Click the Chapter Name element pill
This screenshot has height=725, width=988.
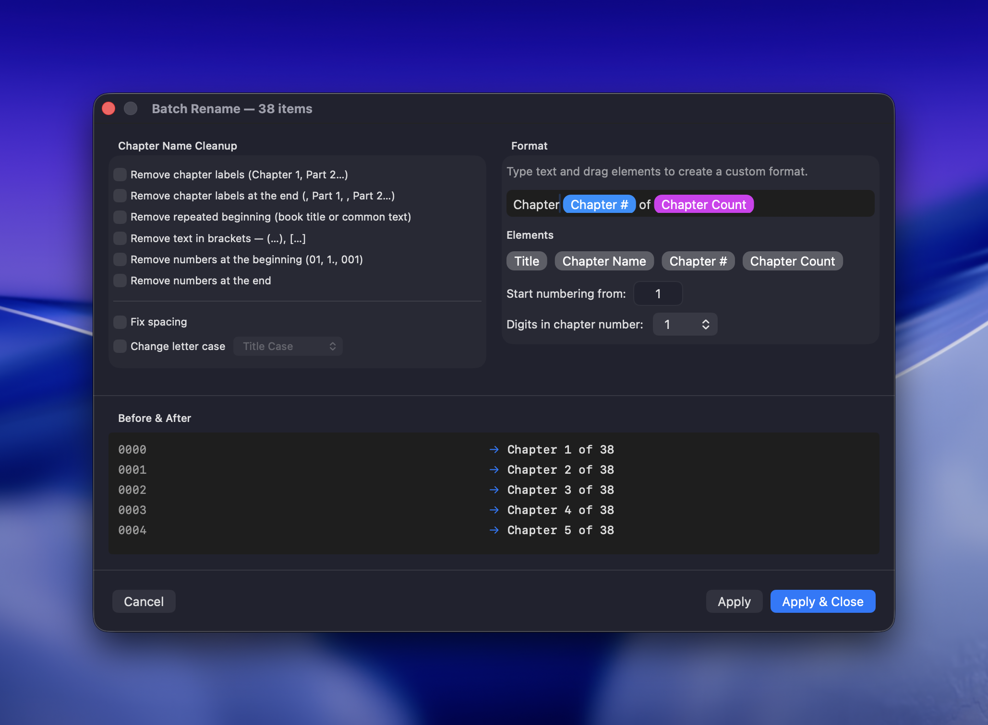(x=603, y=261)
